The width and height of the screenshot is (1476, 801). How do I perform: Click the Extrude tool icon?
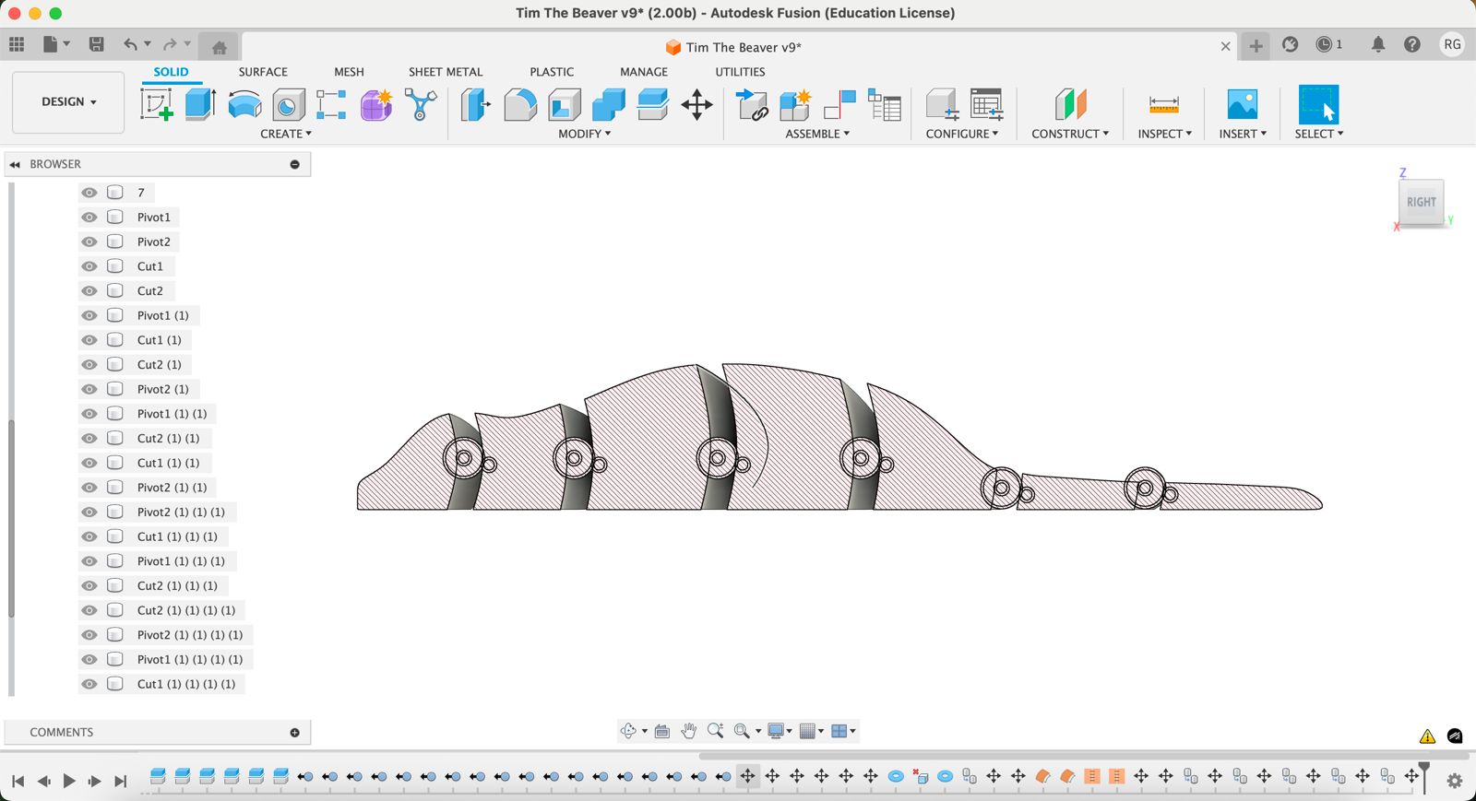click(x=200, y=104)
